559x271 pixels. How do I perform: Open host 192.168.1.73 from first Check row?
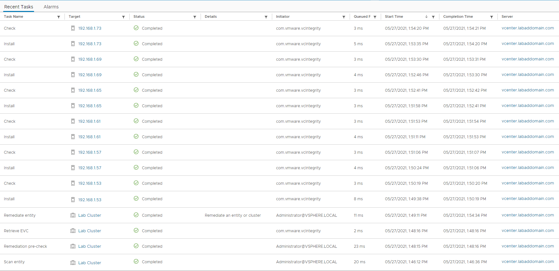tap(90, 28)
